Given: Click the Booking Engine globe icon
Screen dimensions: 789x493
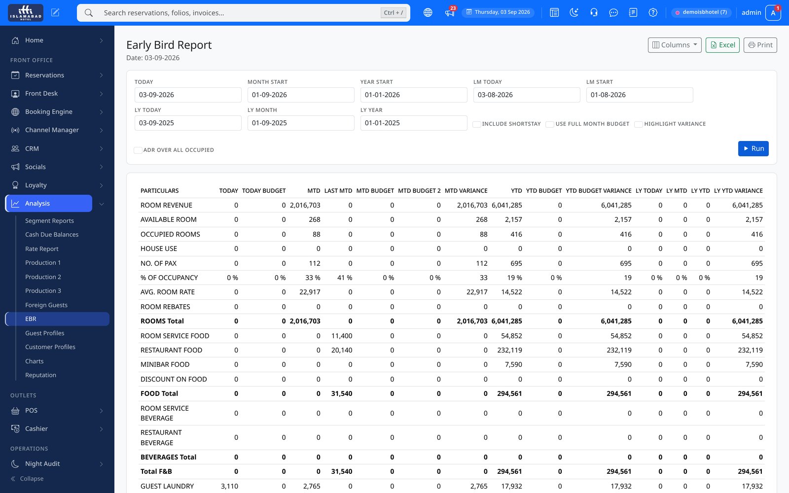Looking at the screenshot, I should coord(15,112).
